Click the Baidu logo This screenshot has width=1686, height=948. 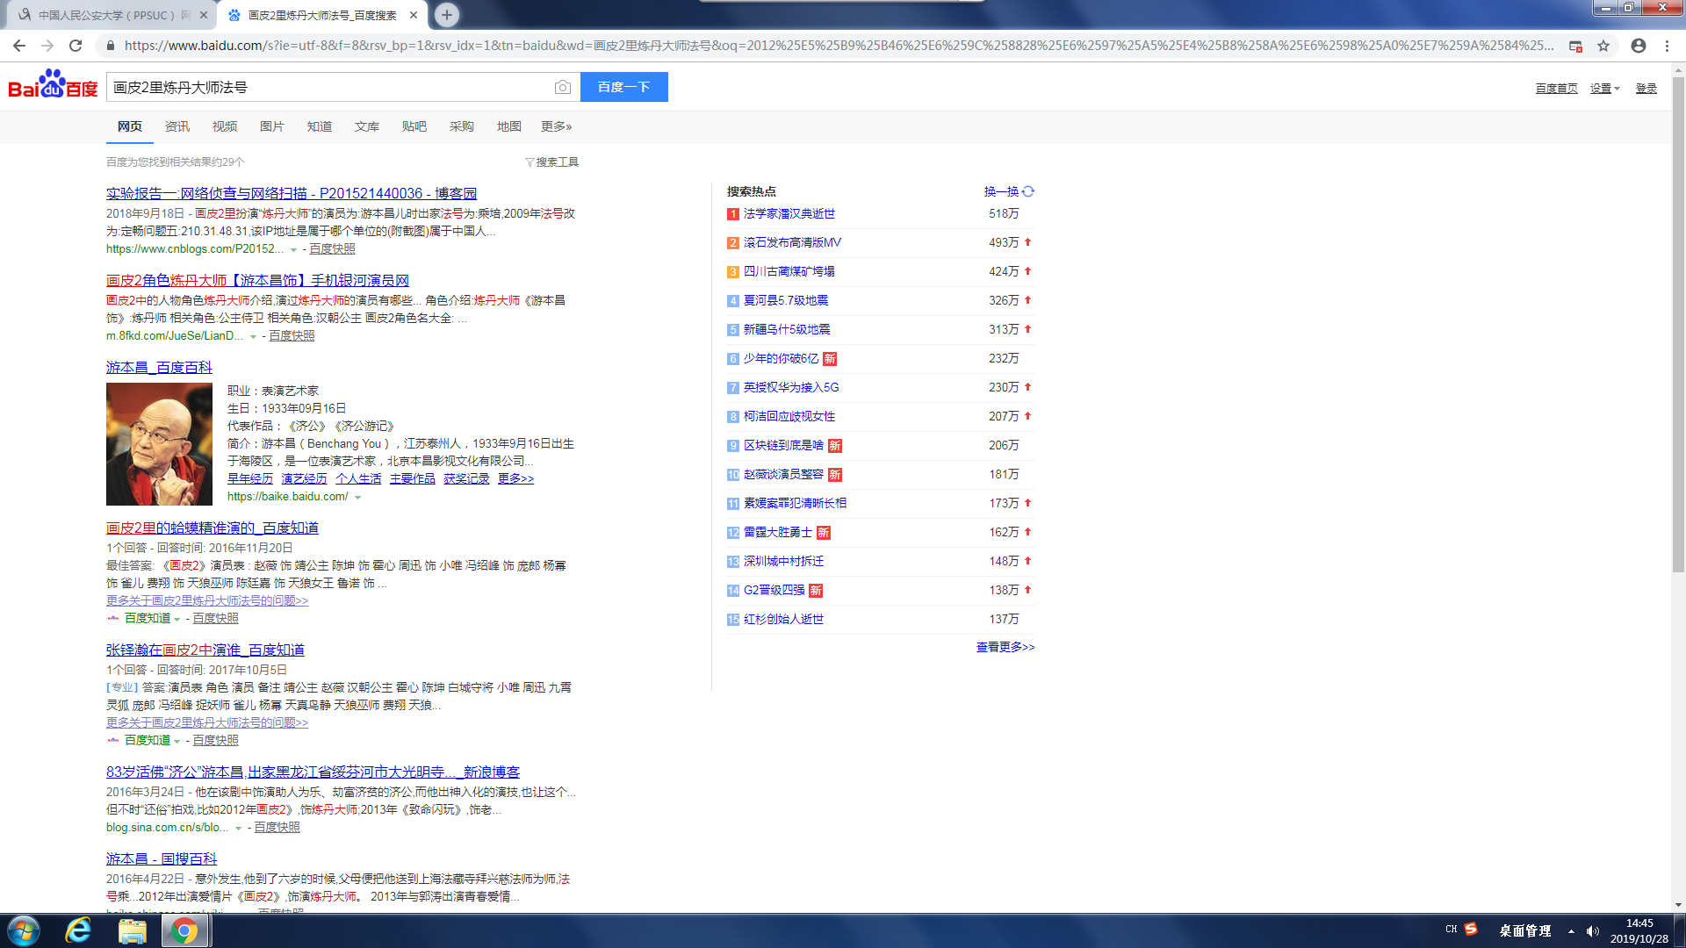tap(53, 85)
